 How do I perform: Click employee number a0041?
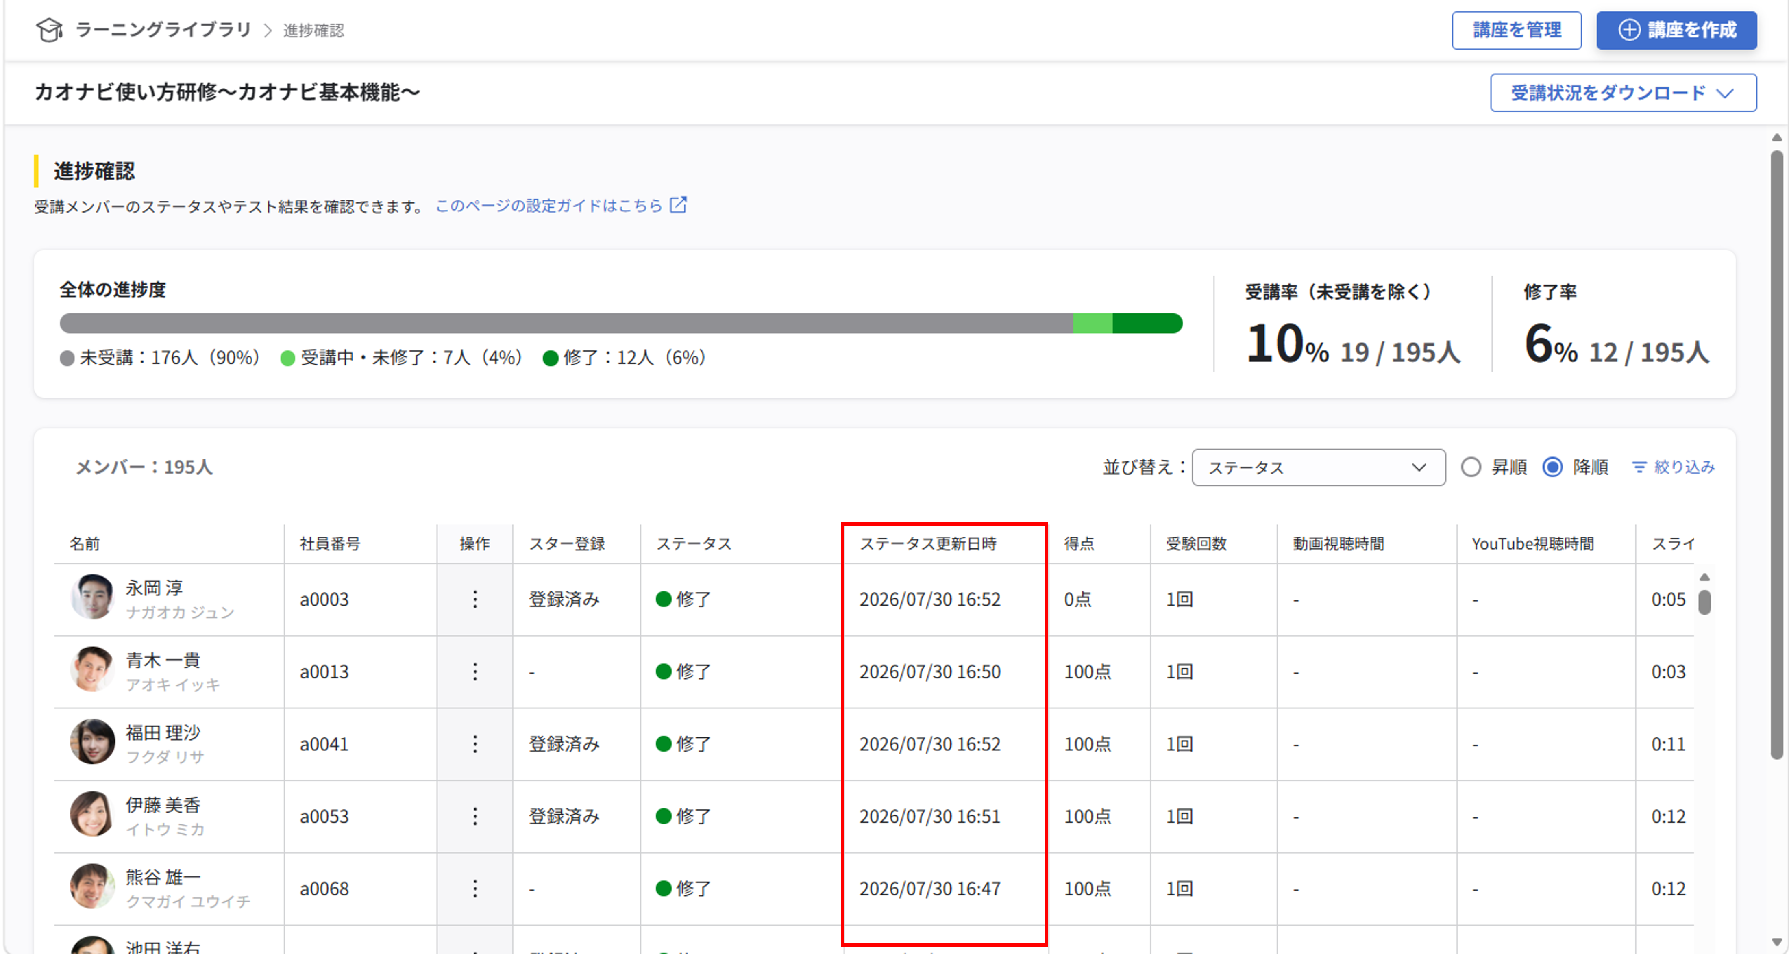click(324, 743)
